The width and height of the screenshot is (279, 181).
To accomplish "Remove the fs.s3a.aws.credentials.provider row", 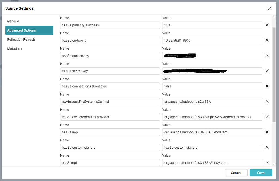I will tap(267, 116).
